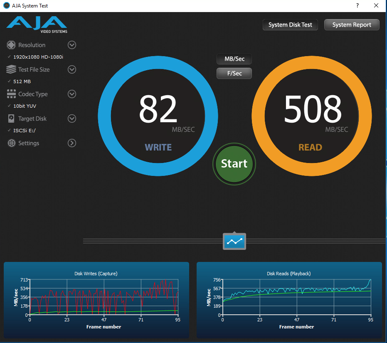The width and height of the screenshot is (387, 343).
Task: Click the Codec Type label
Action: [x=33, y=94]
